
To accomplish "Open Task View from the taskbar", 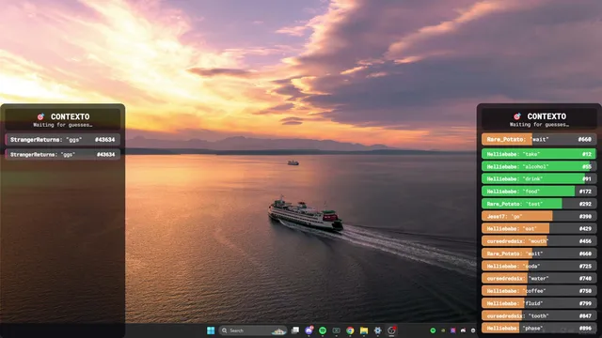I will tap(295, 330).
